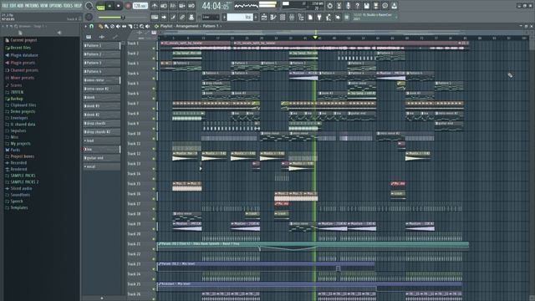This screenshot has width=535, height=301.
Task: Click the Play/Pause transport button
Action: pyautogui.click(x=110, y=6)
